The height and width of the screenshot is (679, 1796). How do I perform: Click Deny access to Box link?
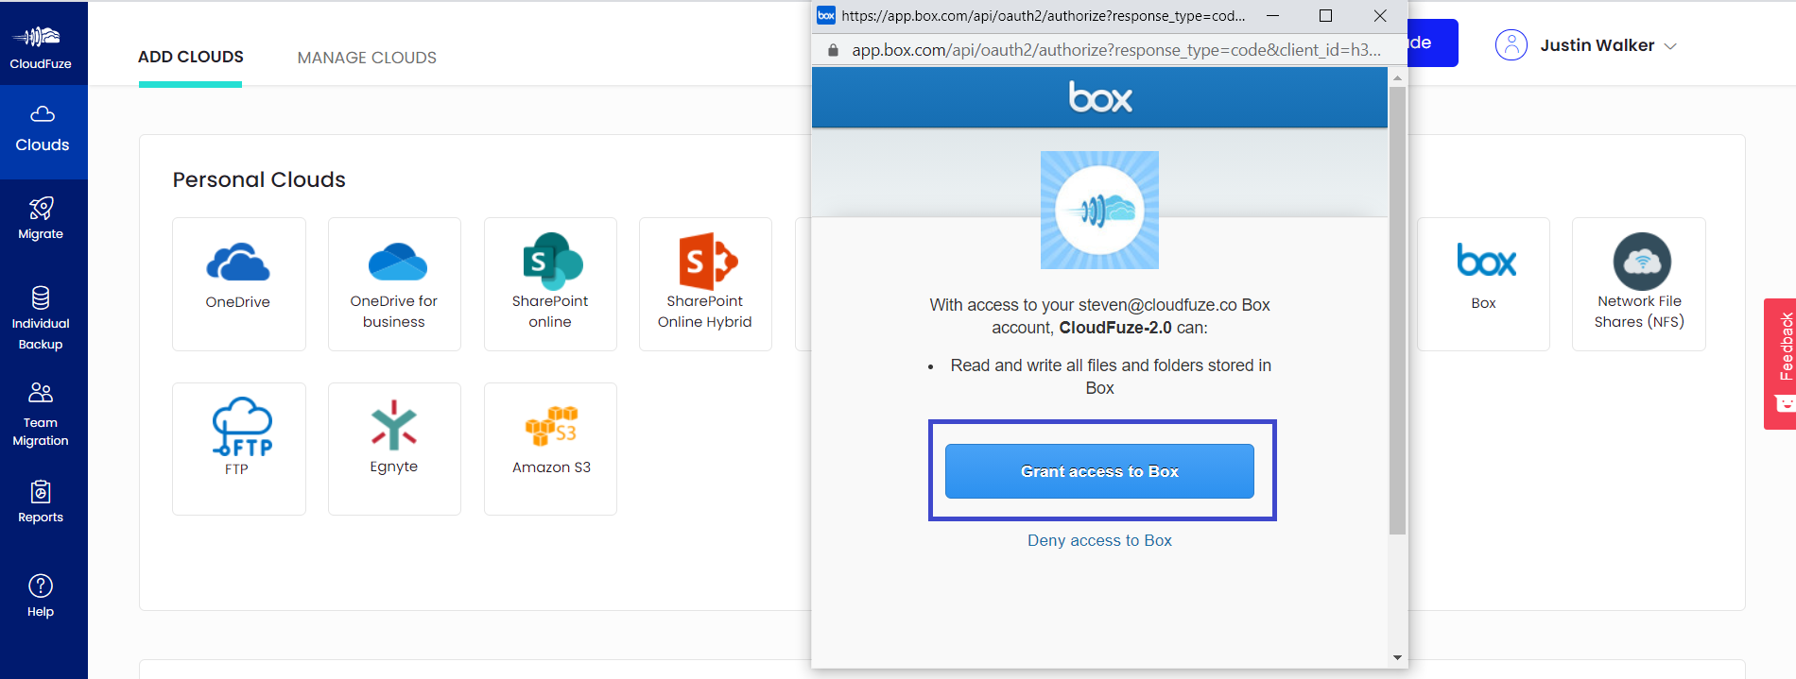1099,540
